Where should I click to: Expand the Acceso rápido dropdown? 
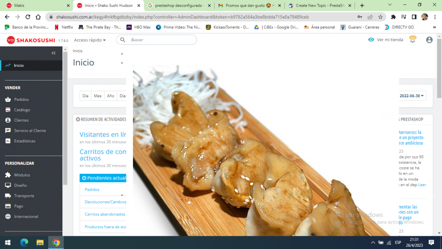point(90,40)
